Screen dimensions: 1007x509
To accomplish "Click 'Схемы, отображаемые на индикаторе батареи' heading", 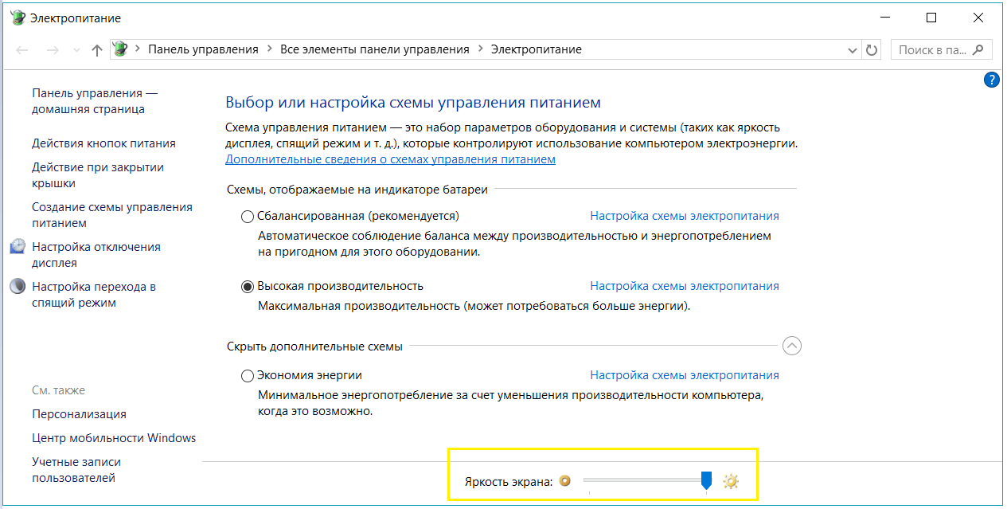I will [x=357, y=190].
